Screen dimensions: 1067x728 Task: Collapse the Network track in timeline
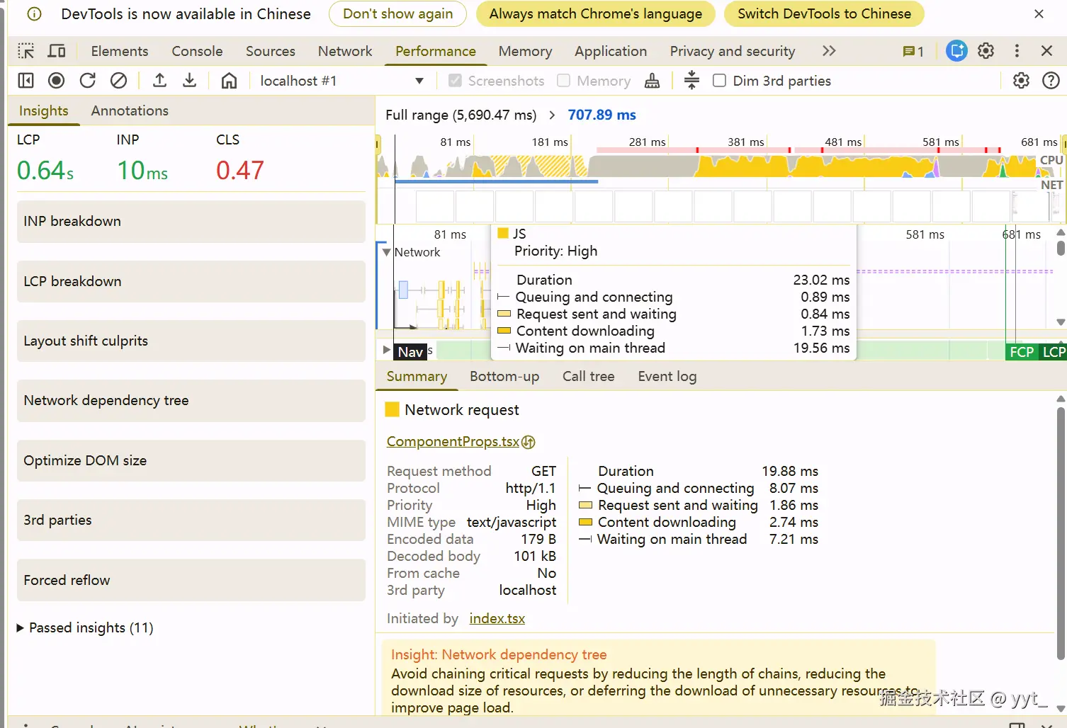click(x=386, y=252)
